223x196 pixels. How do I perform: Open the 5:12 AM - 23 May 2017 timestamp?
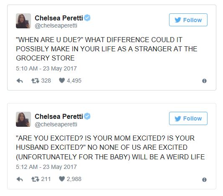[46, 167]
